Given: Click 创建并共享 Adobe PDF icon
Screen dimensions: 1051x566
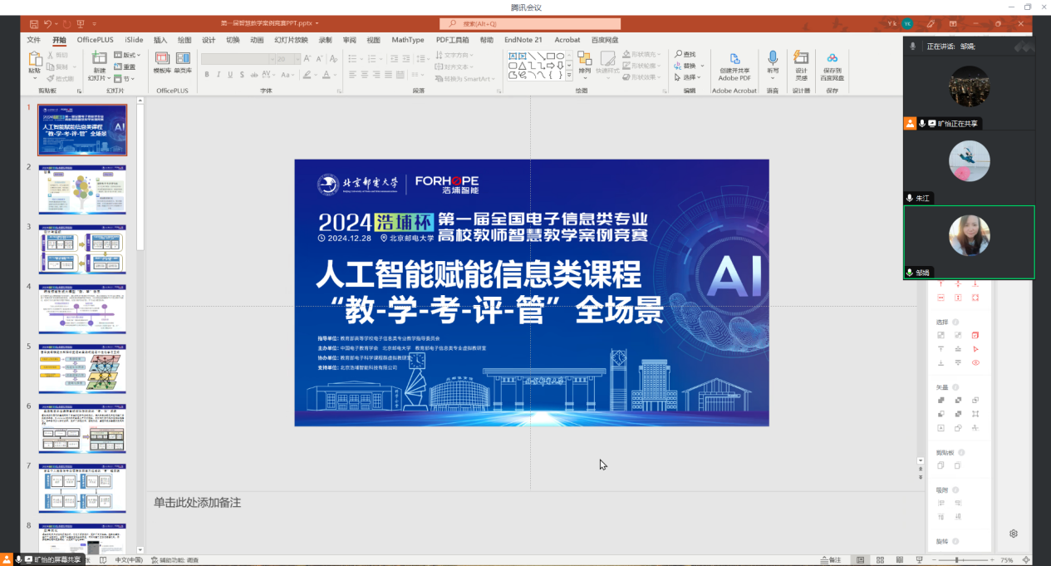Looking at the screenshot, I should [734, 58].
